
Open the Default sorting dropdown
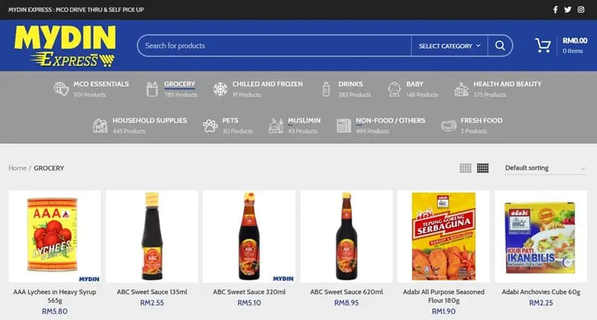545,168
